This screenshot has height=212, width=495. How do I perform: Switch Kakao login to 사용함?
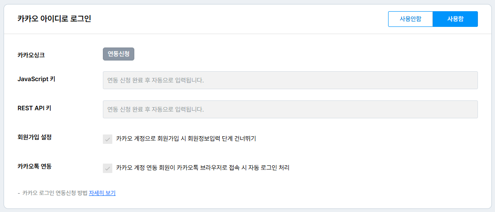[x=455, y=19]
